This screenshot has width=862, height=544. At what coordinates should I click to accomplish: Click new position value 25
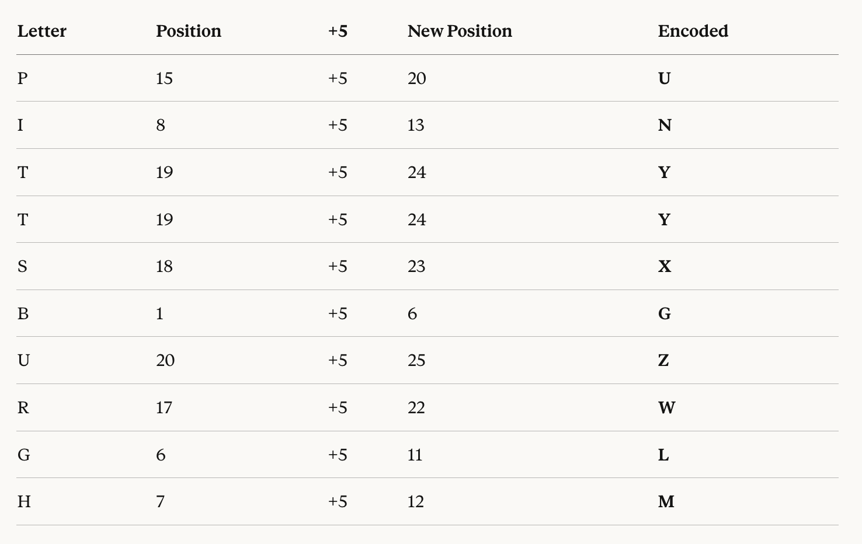pyautogui.click(x=416, y=360)
